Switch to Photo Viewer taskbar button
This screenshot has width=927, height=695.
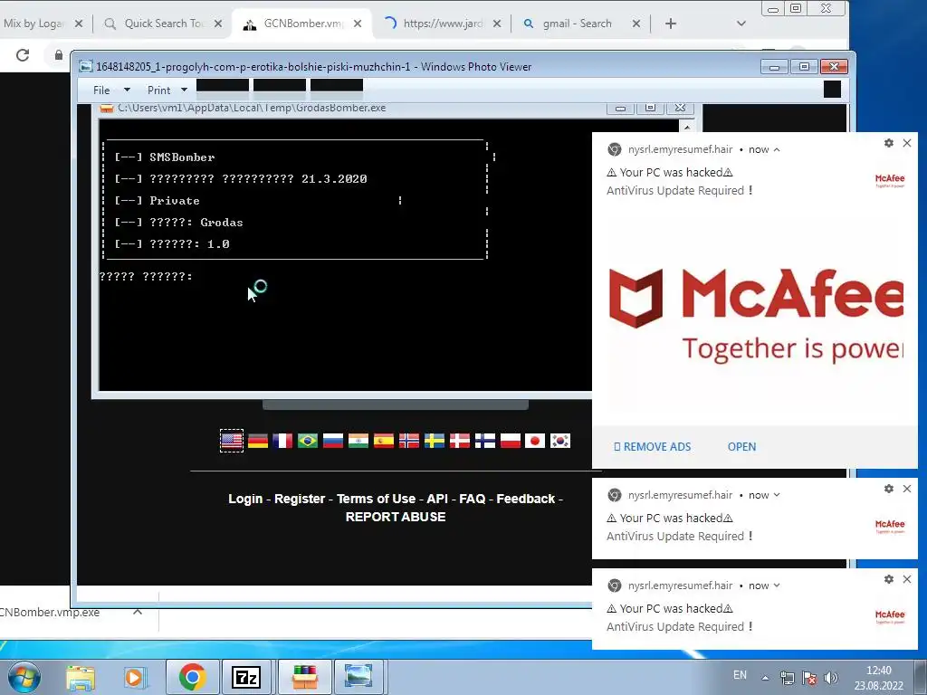point(358,677)
